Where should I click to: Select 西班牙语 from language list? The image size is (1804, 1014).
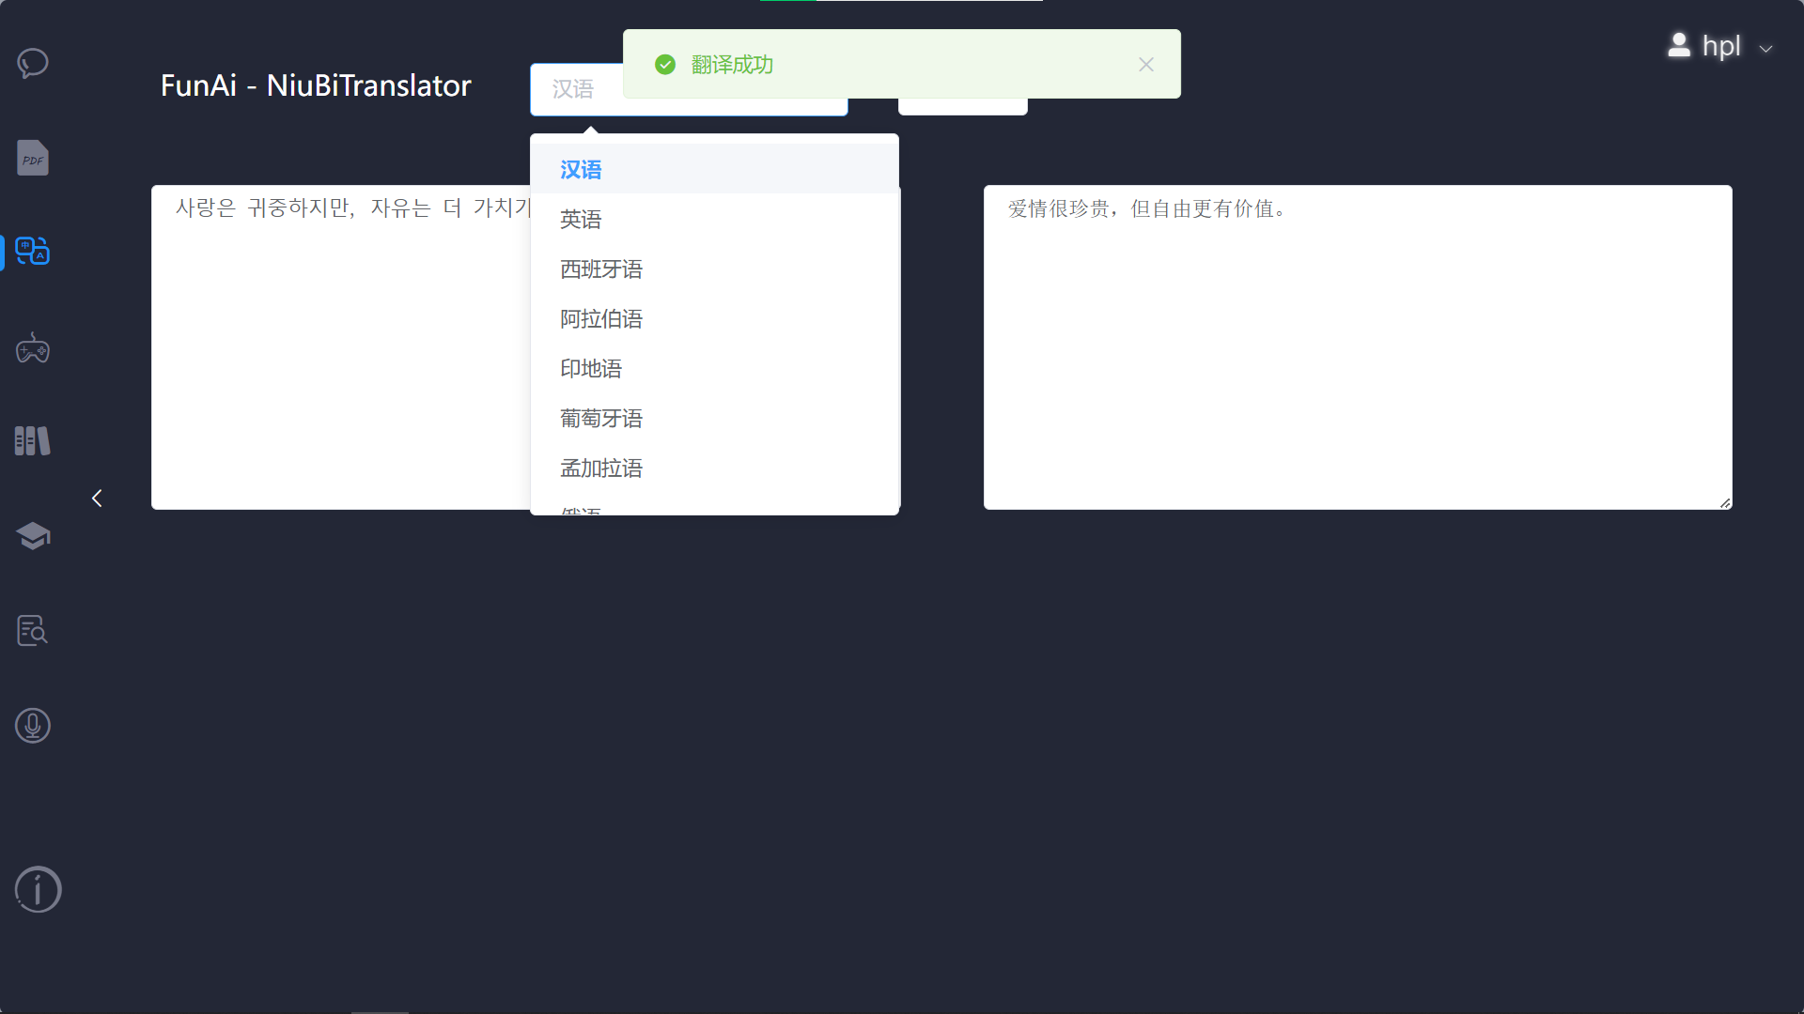[x=601, y=269]
